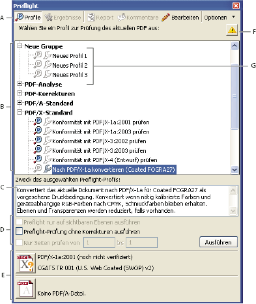
Task: Click wrench icon of Nach PDF/X-1a konvertieren
Action: 47,169
